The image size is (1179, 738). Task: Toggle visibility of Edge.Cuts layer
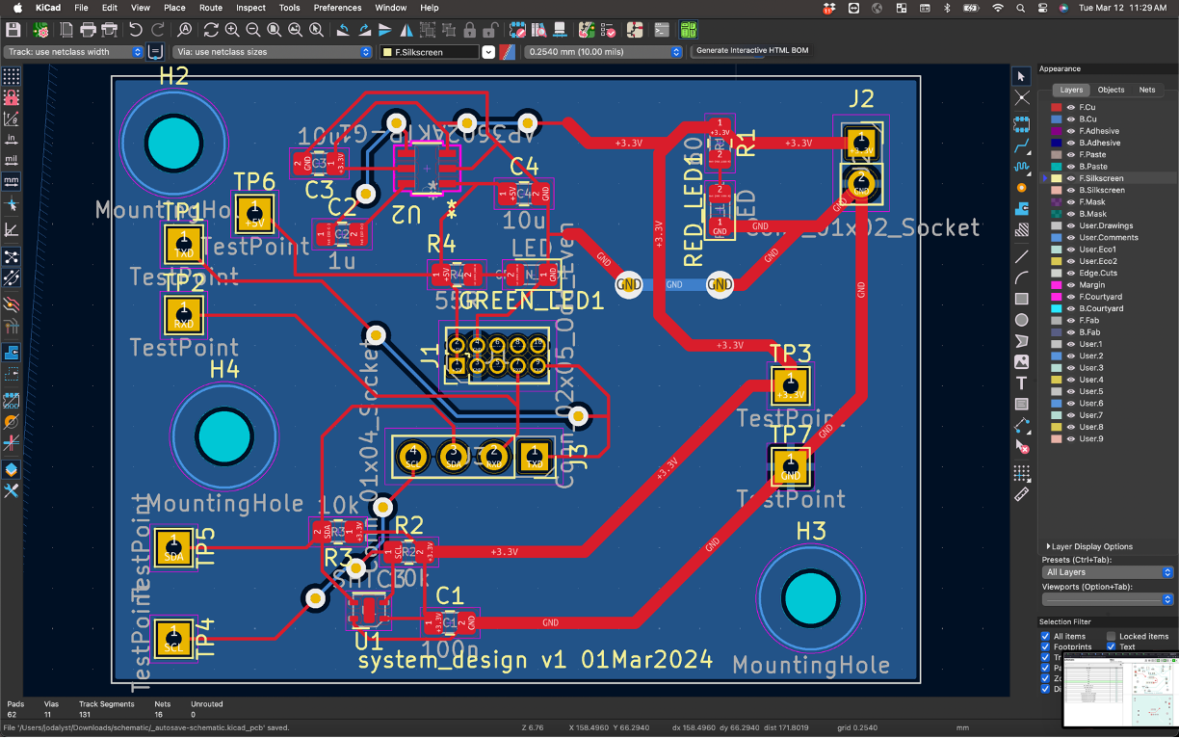(1070, 273)
